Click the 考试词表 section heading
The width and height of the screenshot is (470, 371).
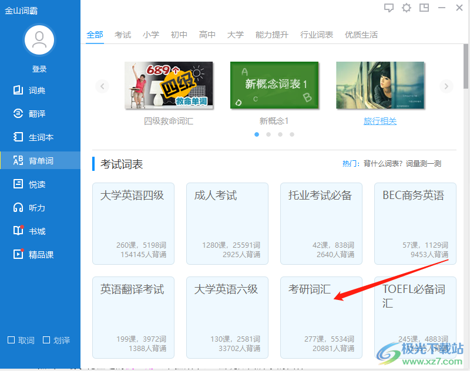[122, 164]
